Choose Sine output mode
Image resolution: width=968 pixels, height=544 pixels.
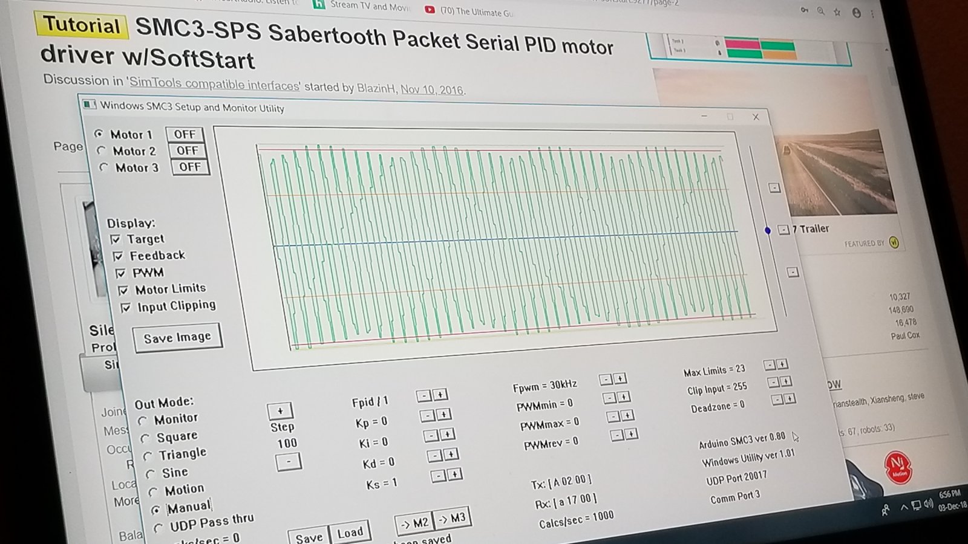pos(151,474)
